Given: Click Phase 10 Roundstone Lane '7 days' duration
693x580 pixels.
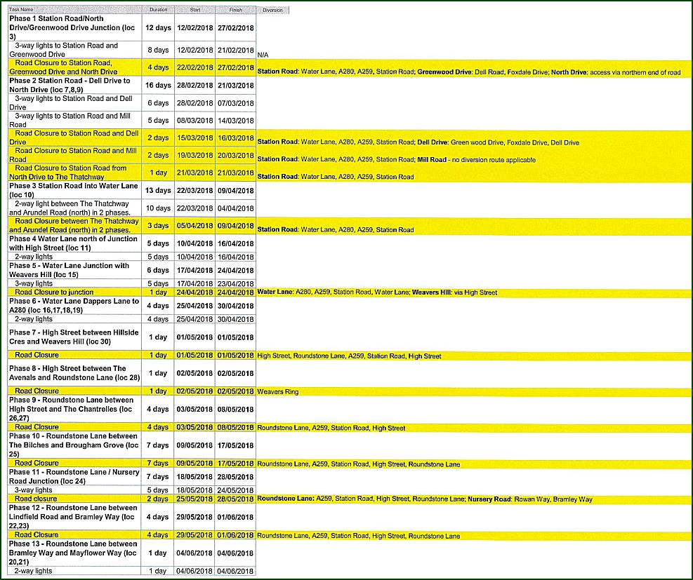Looking at the screenshot, I should coord(157,445).
